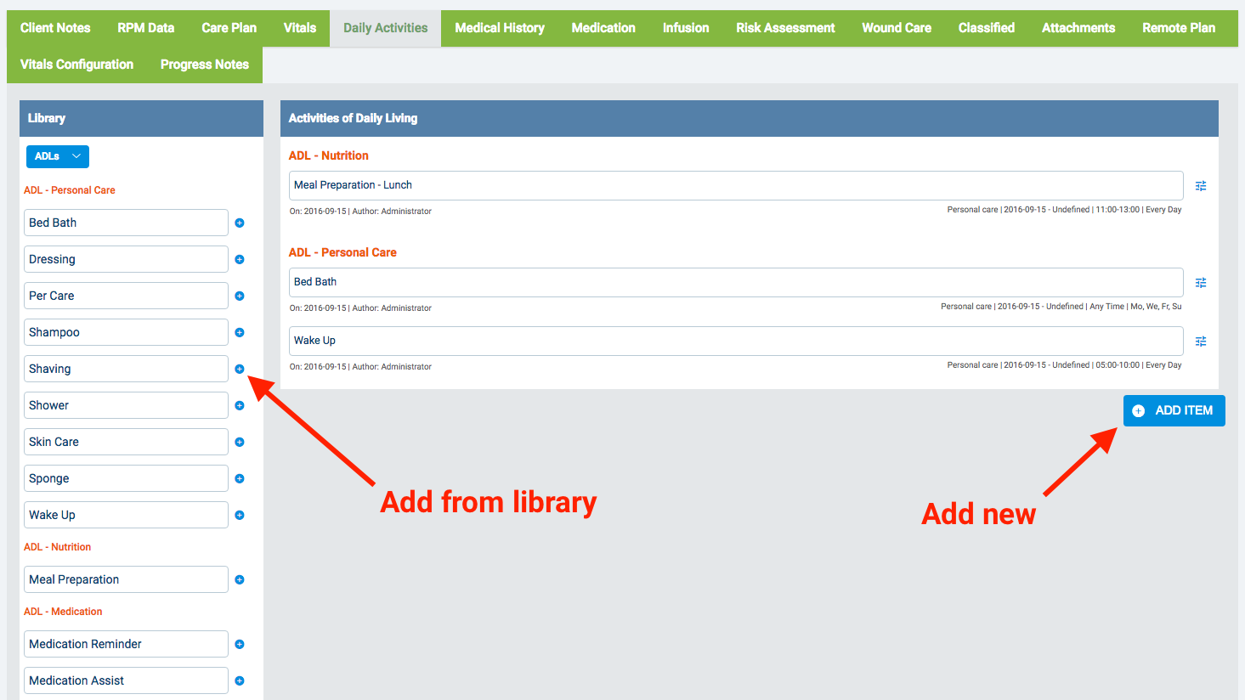Add Dressing from library using plus icon
Image resolution: width=1245 pixels, height=700 pixels.
pyautogui.click(x=240, y=260)
